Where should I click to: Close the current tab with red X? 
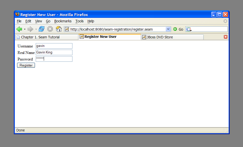pyautogui.click(x=225, y=37)
